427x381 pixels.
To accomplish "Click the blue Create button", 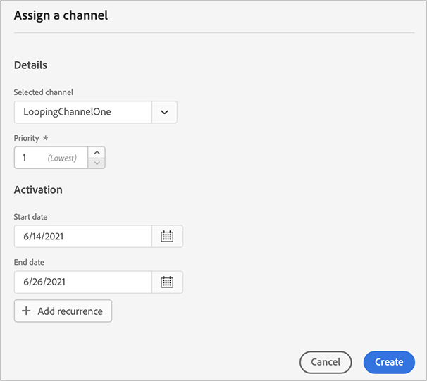I will click(x=389, y=362).
